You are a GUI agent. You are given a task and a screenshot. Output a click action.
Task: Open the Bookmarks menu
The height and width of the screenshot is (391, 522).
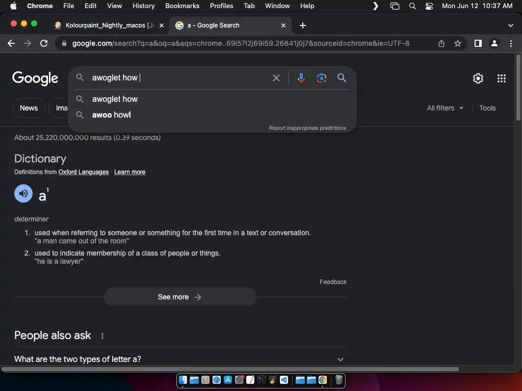point(182,6)
